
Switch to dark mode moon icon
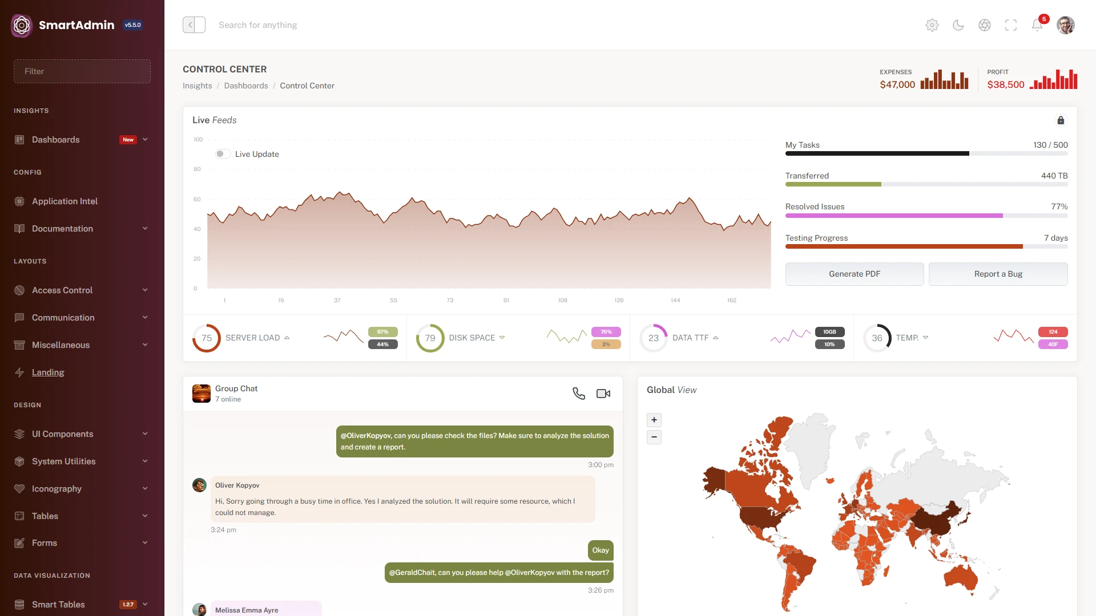click(x=958, y=25)
